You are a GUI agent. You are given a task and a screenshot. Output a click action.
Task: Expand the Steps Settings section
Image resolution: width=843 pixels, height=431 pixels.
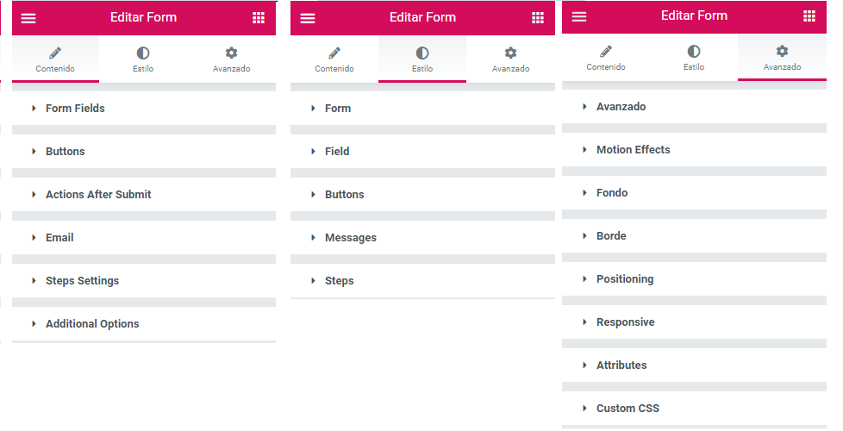82,281
